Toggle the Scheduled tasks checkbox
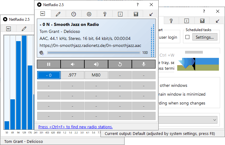 point(188,37)
